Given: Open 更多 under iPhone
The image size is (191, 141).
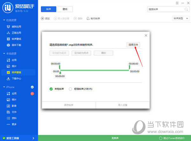Looking at the screenshot, I should coord(12,124).
